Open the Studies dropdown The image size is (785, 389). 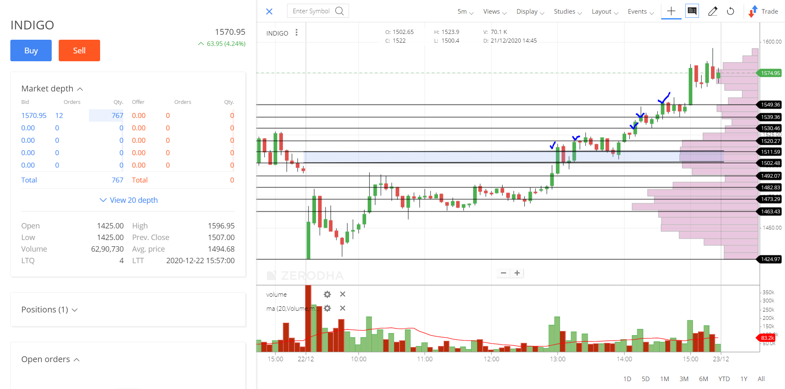[568, 12]
